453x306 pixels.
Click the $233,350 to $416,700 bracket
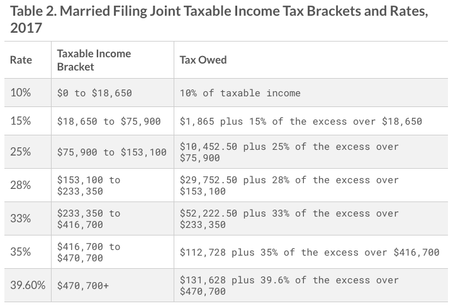point(88,218)
